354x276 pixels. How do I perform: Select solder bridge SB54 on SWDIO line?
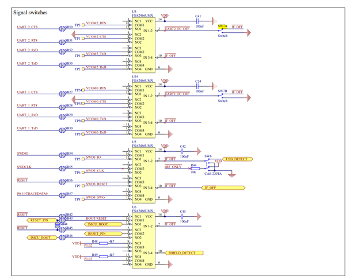(62, 155)
